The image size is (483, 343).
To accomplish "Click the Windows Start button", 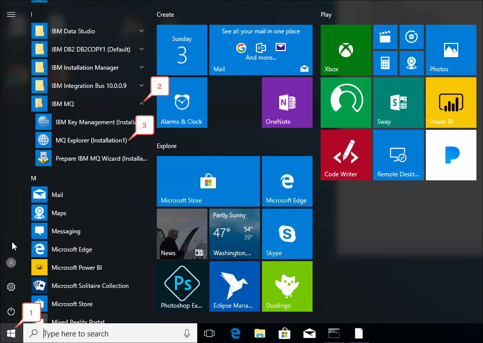I will point(12,333).
